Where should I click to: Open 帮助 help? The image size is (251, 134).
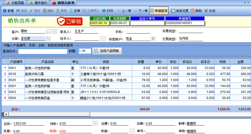coord(196,11)
